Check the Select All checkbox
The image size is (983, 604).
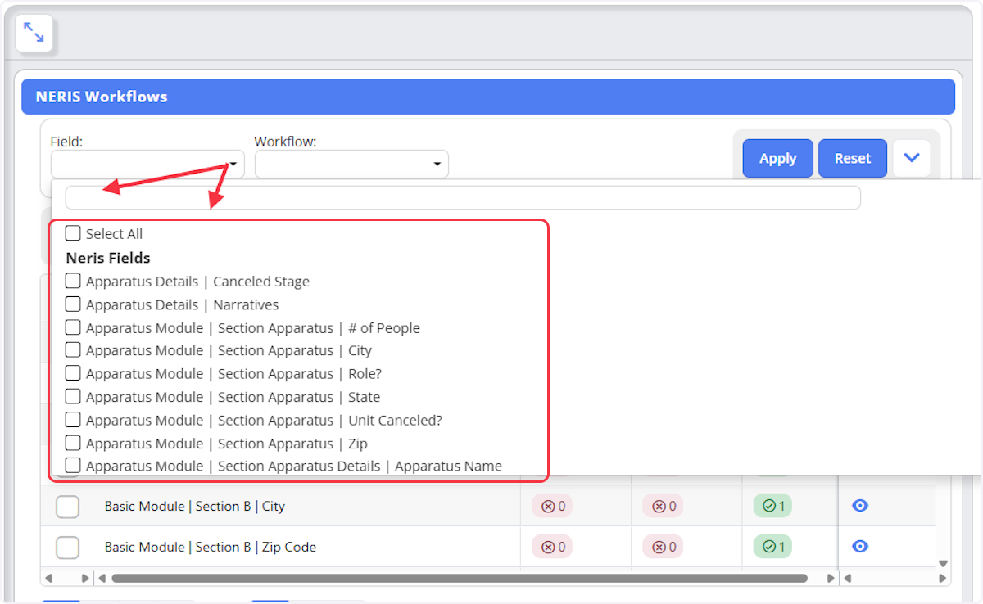point(73,233)
